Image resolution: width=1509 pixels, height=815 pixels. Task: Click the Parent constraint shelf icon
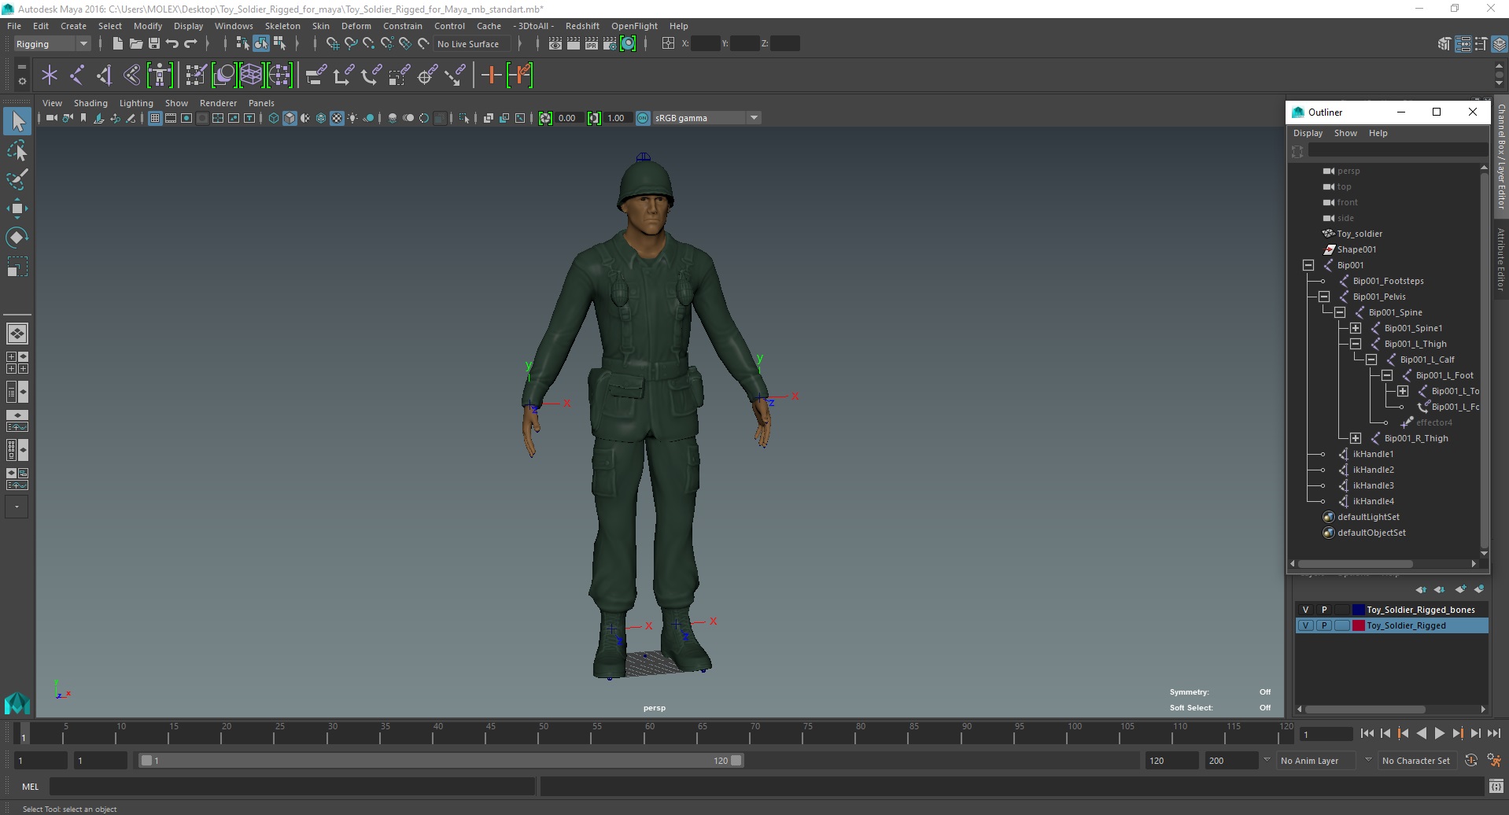point(315,75)
